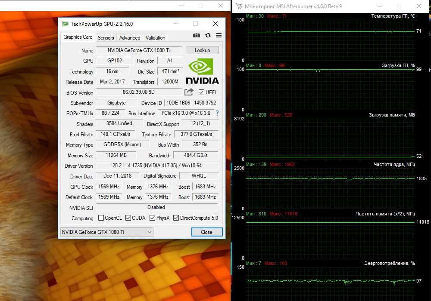Click the BIOS Version field 86.02.39.00.9D
Screen dimensions: 431x301
[x=139, y=92]
